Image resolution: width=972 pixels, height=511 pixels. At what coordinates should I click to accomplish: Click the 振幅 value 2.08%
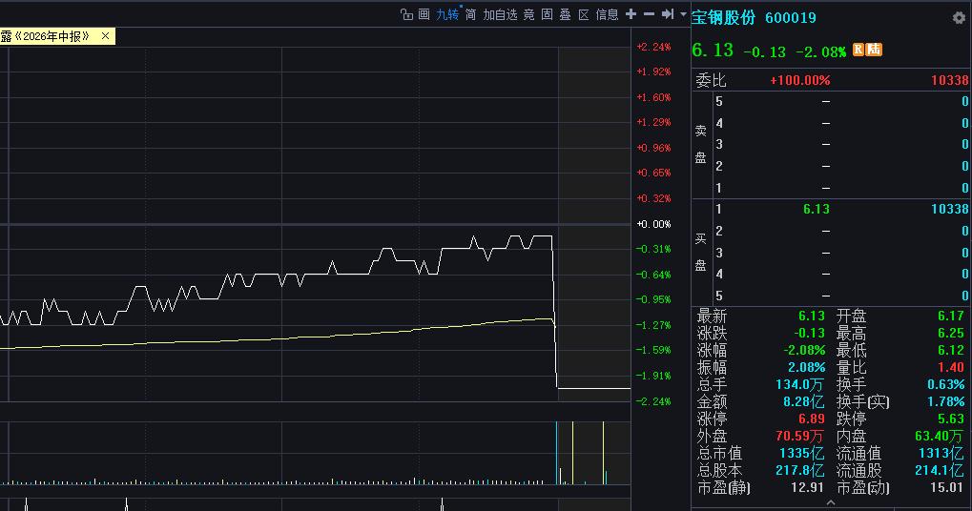[x=806, y=367]
